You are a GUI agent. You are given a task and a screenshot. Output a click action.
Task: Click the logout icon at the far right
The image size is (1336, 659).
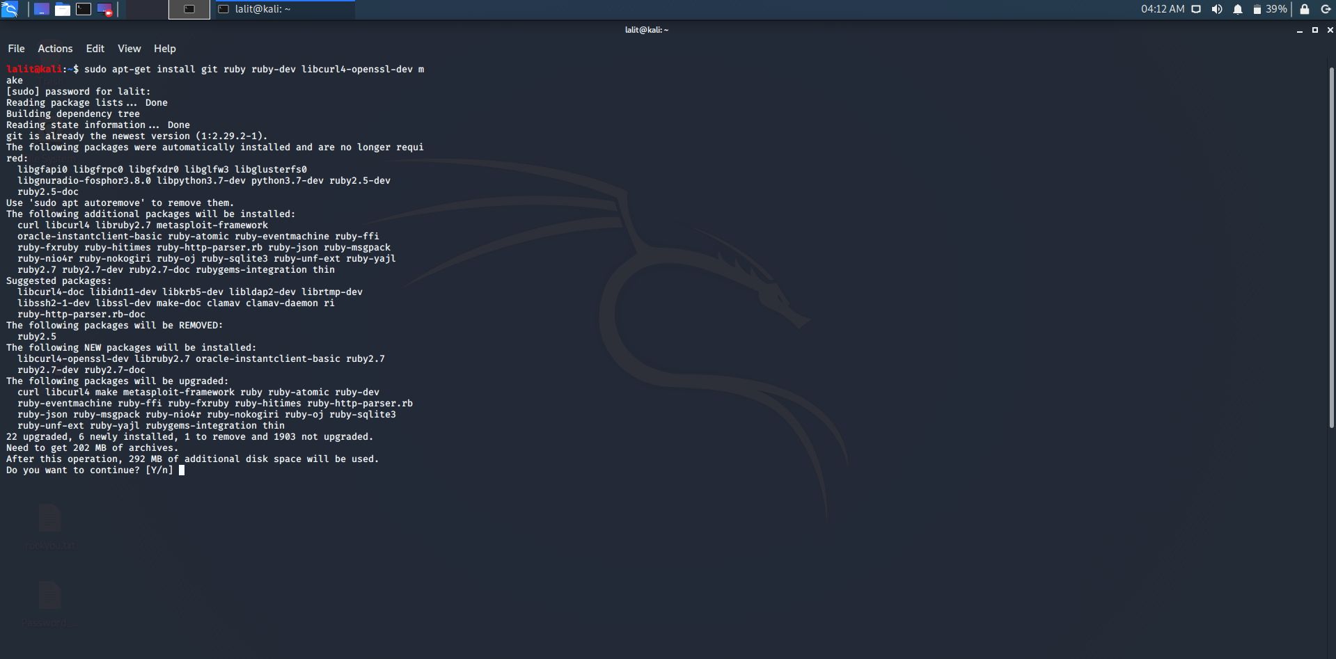pyautogui.click(x=1326, y=9)
